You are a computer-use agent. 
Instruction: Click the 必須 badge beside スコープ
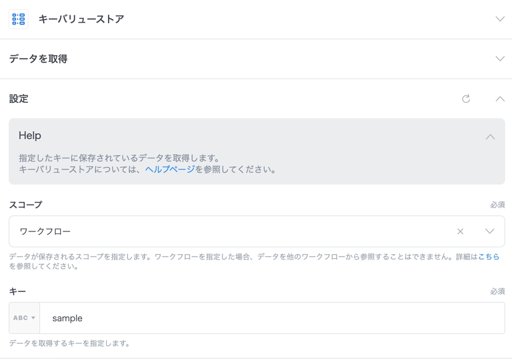pos(497,204)
